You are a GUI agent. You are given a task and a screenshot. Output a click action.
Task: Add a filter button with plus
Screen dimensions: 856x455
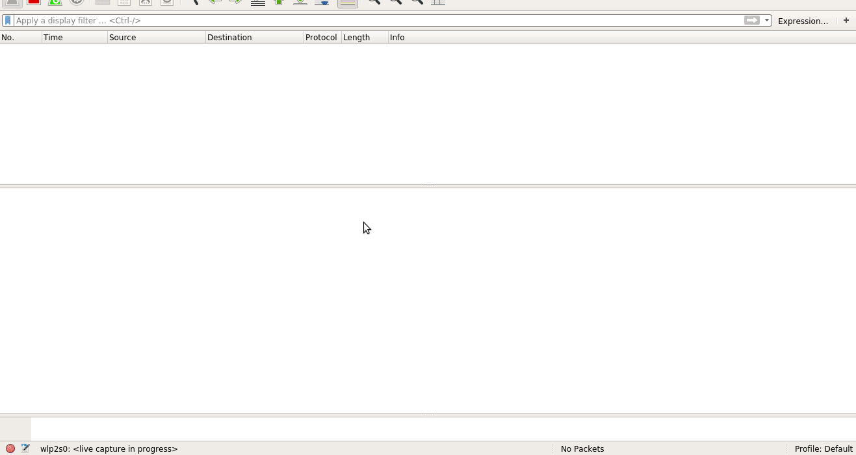click(846, 21)
